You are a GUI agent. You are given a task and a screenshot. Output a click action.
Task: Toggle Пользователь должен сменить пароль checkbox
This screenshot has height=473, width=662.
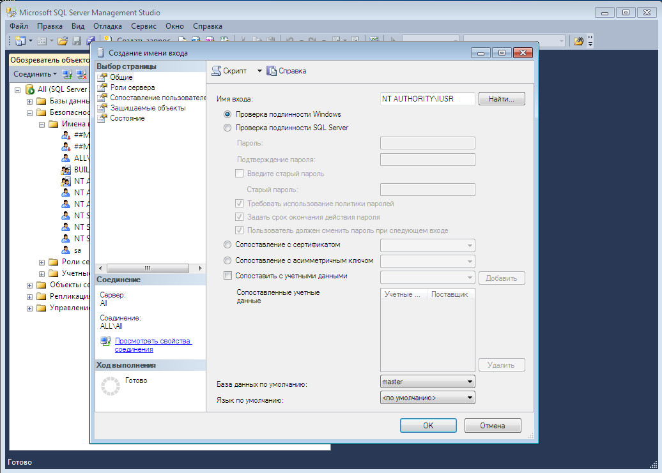pyautogui.click(x=240, y=230)
